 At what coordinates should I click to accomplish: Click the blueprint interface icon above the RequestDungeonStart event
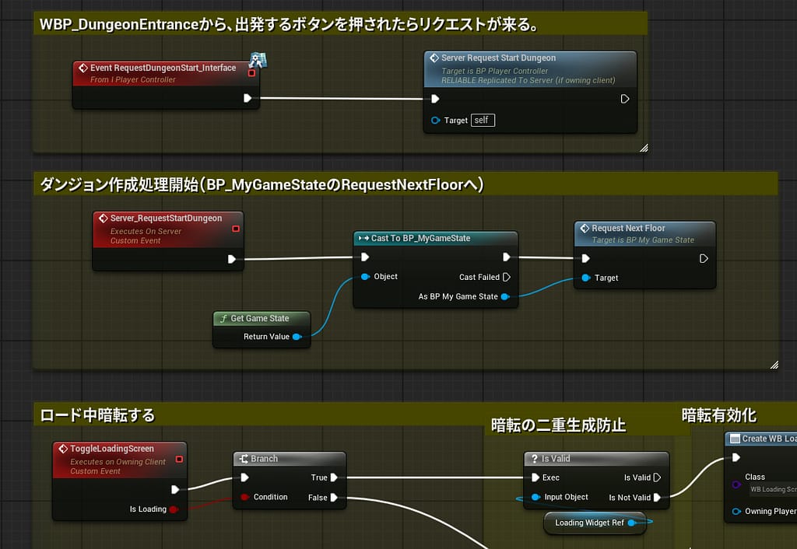tap(258, 61)
